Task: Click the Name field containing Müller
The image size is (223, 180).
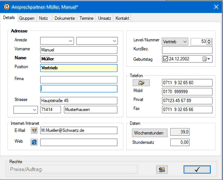Action: pos(79,59)
